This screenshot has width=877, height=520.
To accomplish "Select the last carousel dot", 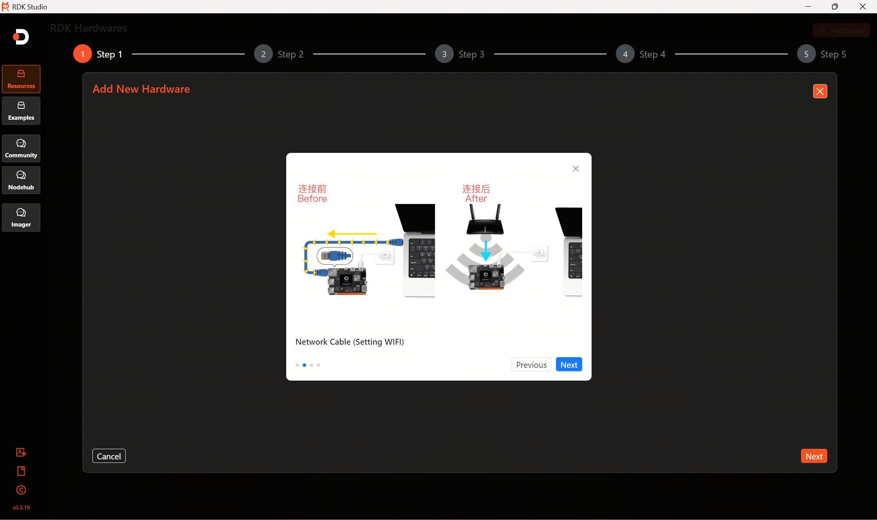I will (x=318, y=365).
